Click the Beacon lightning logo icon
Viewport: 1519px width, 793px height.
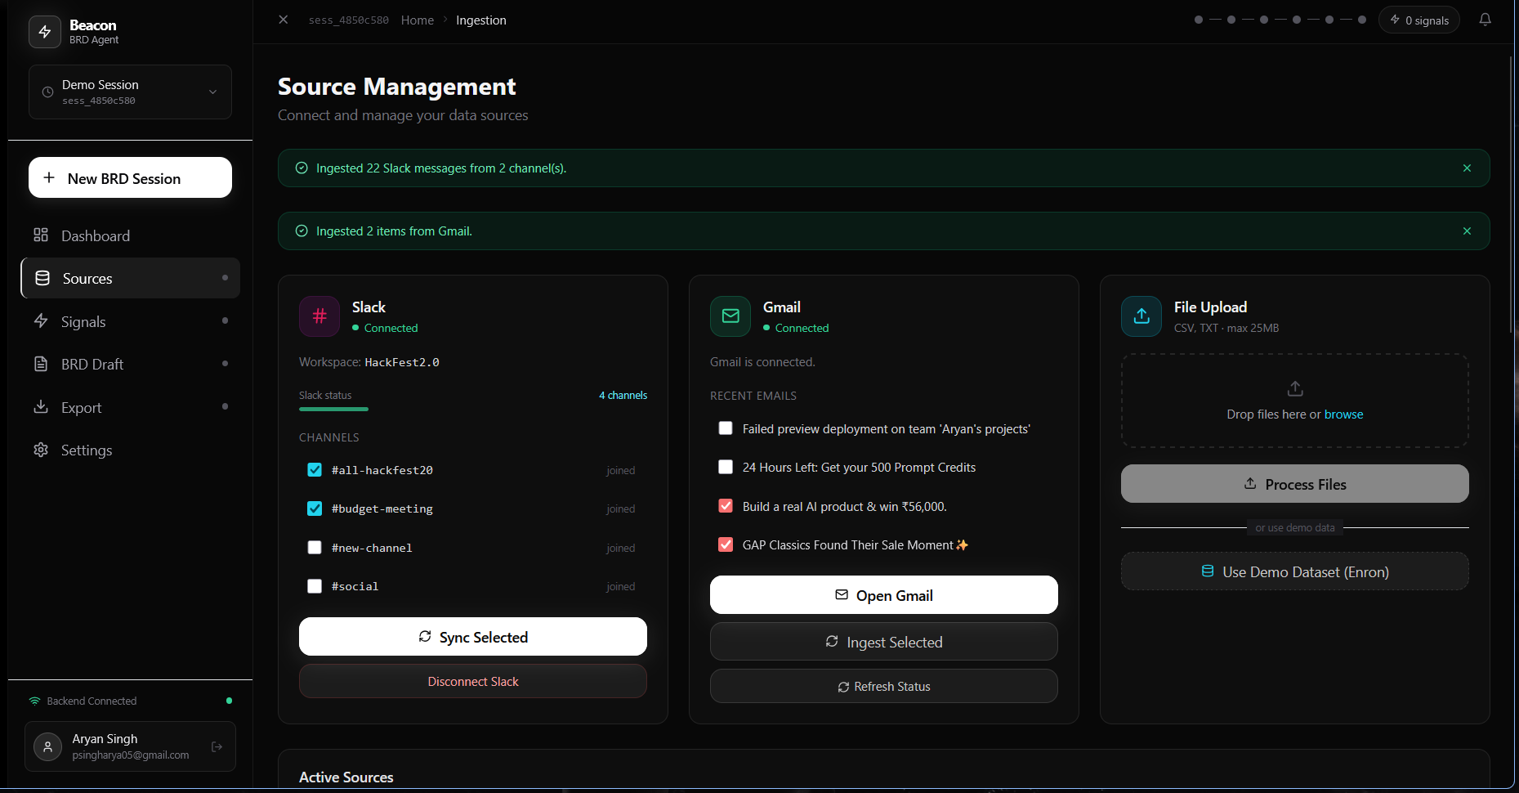pyautogui.click(x=45, y=32)
